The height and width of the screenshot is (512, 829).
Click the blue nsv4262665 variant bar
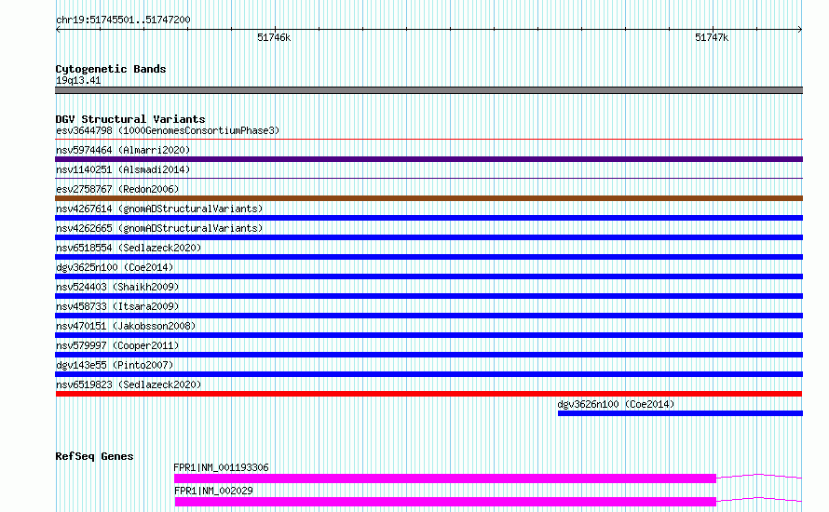pyautogui.click(x=428, y=237)
